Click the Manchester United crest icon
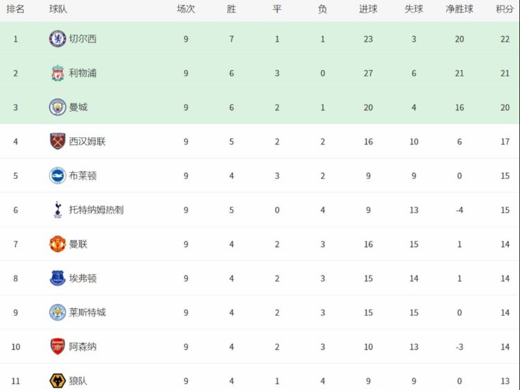Screen dimensions: 520x390 pyautogui.click(x=58, y=244)
